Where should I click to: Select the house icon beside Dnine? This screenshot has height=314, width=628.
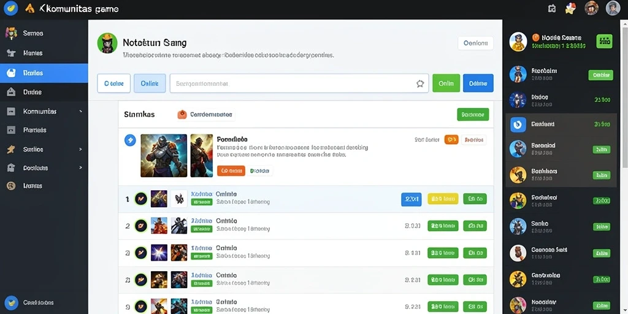(11, 92)
